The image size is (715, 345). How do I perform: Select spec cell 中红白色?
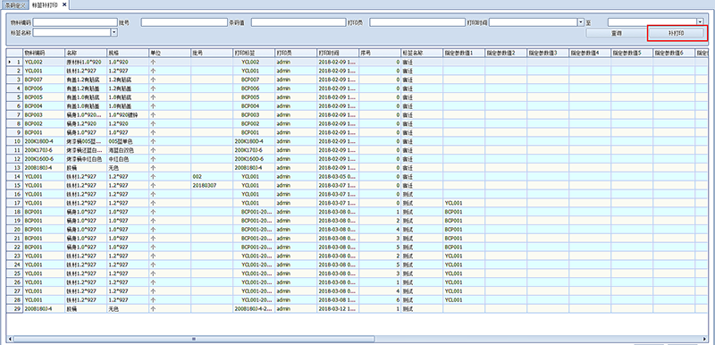(128, 159)
